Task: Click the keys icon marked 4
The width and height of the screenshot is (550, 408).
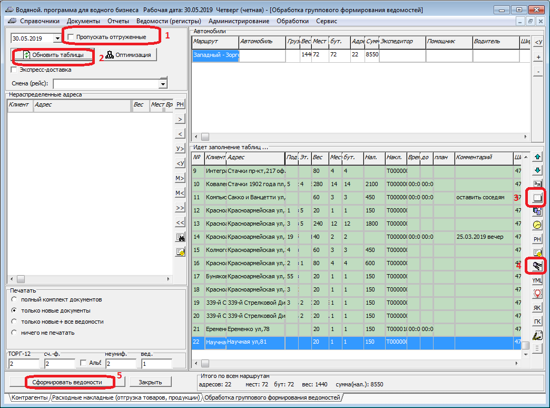Action: coord(537,266)
